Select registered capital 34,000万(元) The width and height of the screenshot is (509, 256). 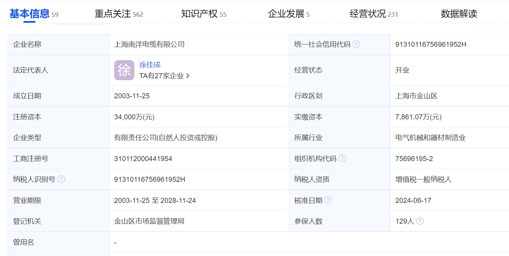(134, 117)
